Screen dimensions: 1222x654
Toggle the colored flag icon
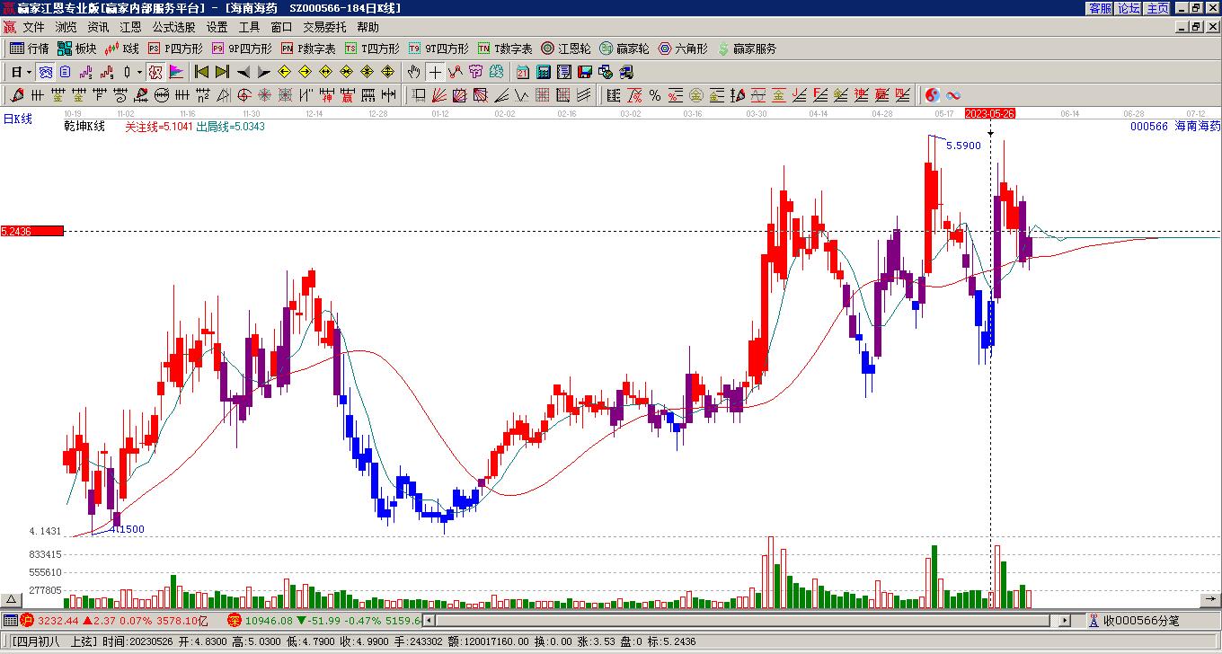coord(176,72)
